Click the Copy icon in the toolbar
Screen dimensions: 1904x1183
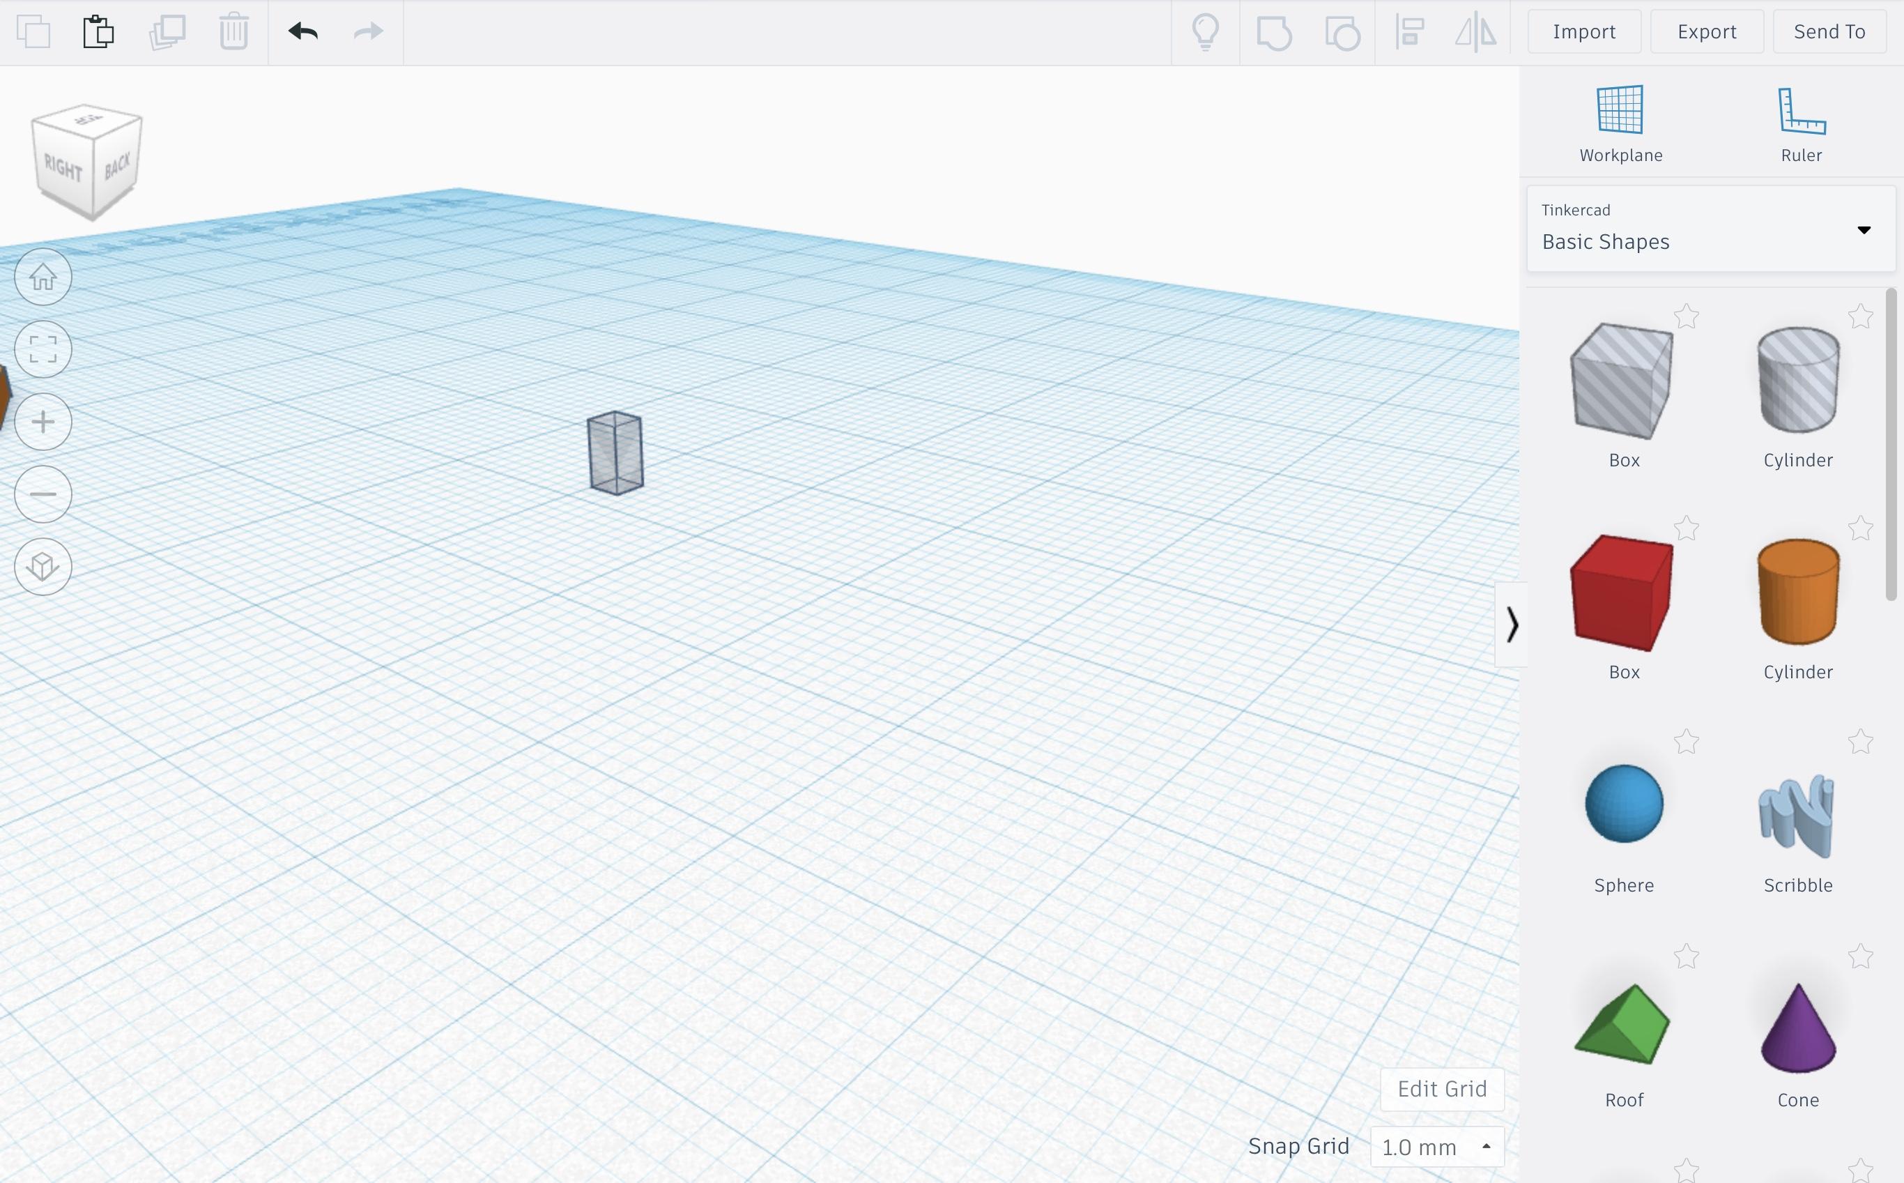pos(33,32)
